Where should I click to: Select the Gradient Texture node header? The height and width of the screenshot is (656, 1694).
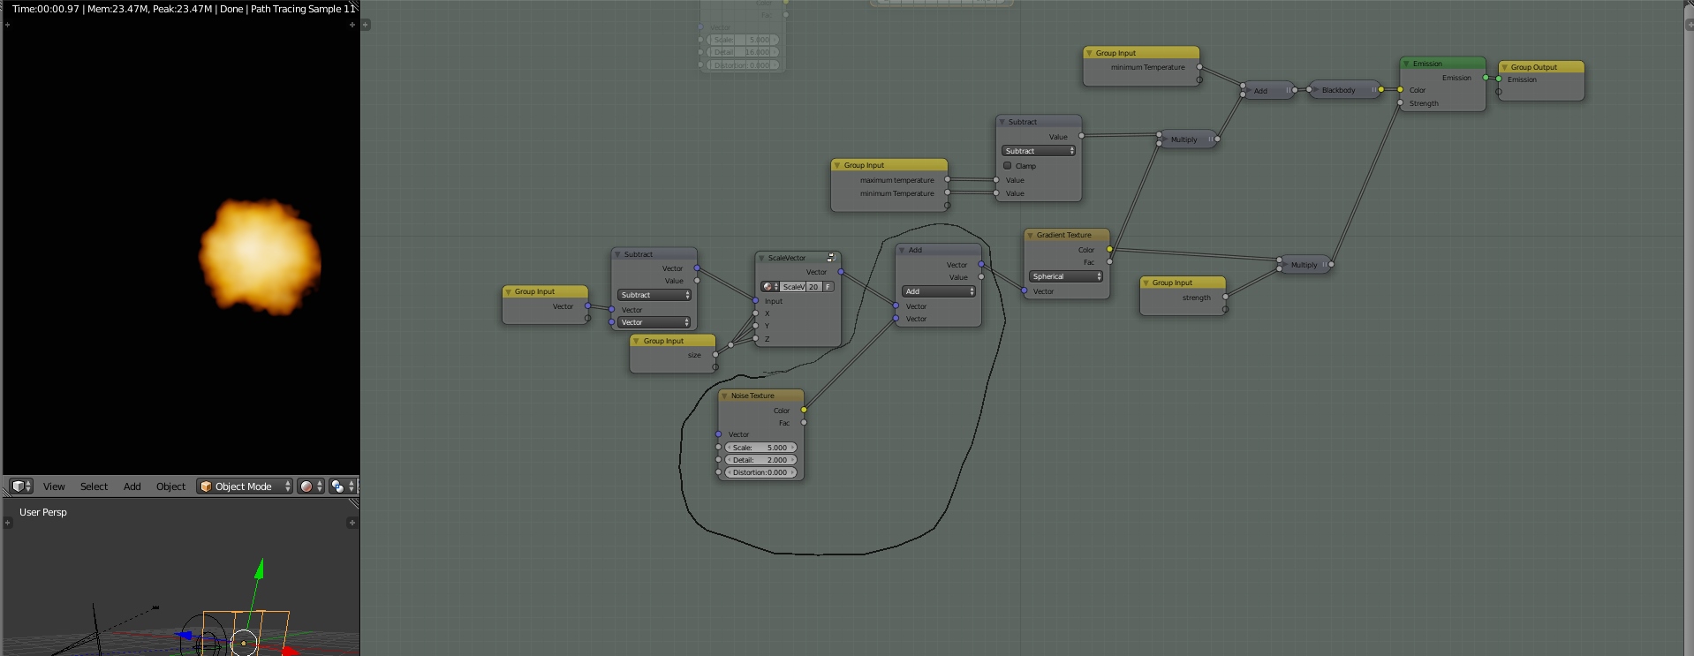point(1067,235)
